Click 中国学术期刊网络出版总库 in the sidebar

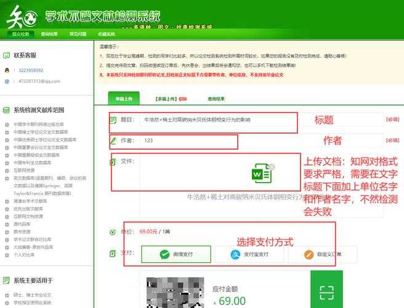(x=39, y=124)
